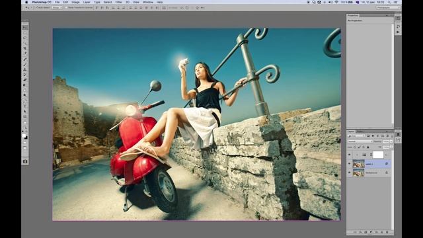This screenshot has width=423, height=238.
Task: Open the workspace switcher dropdown
Action: pyautogui.click(x=388, y=8)
